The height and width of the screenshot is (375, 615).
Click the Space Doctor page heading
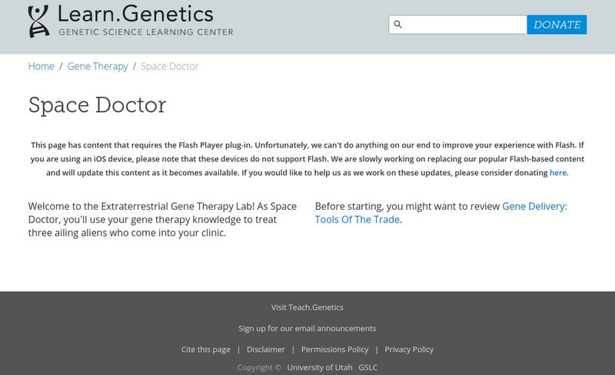pyautogui.click(x=98, y=105)
